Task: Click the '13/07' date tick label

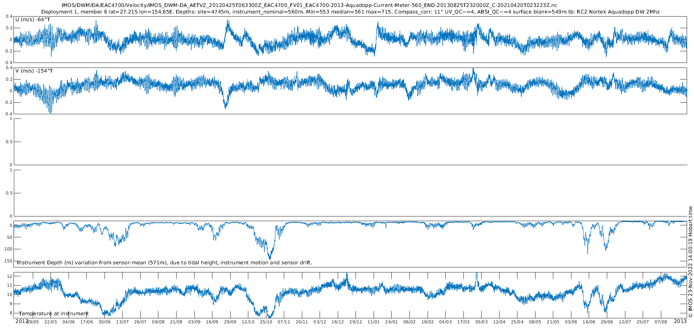Action: (122, 322)
